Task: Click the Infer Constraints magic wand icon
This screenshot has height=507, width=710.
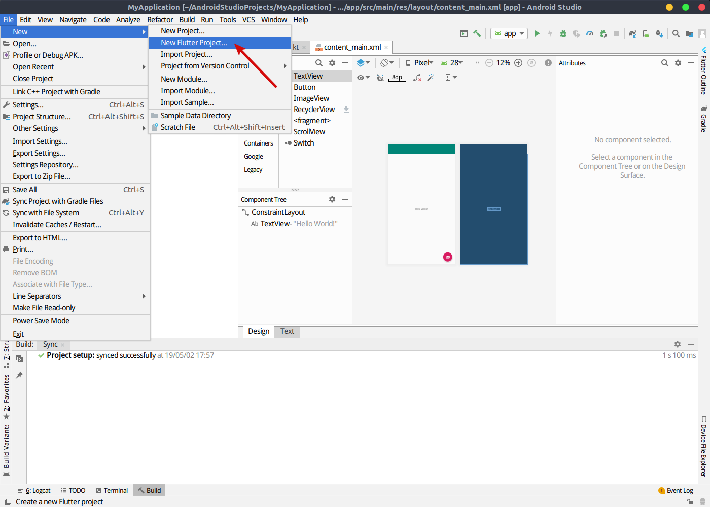Action: click(x=431, y=78)
